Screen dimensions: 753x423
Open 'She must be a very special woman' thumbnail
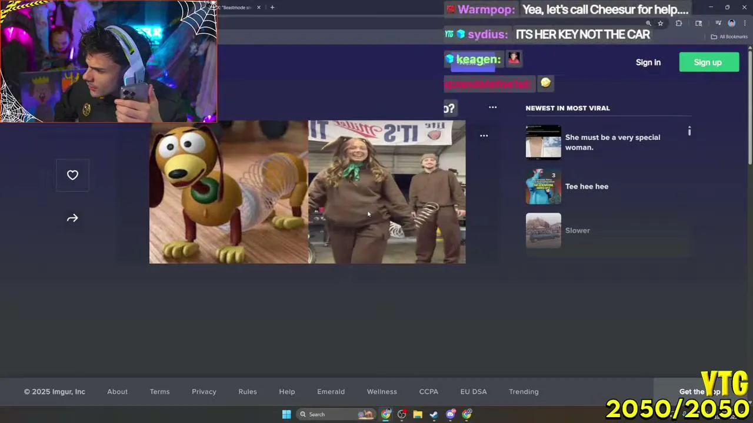543,142
